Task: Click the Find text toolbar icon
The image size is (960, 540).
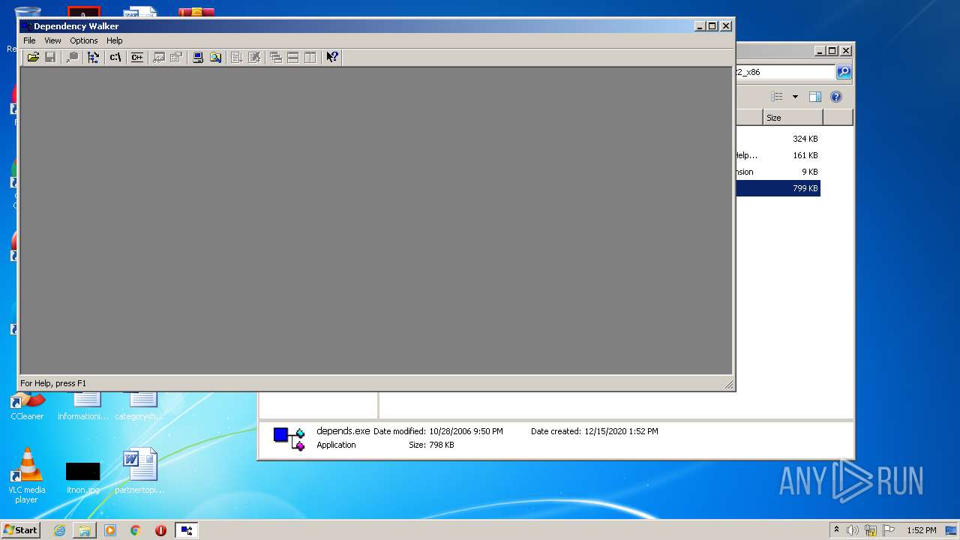Action: click(x=72, y=57)
